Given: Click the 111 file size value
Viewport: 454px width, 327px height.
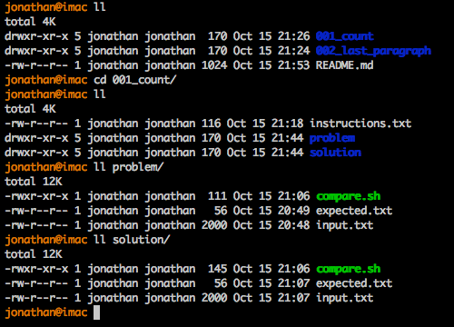Looking at the screenshot, I should [x=217, y=196].
